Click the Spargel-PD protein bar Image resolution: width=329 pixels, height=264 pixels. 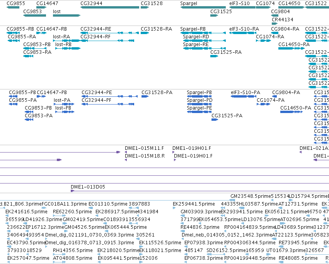(199, 104)
